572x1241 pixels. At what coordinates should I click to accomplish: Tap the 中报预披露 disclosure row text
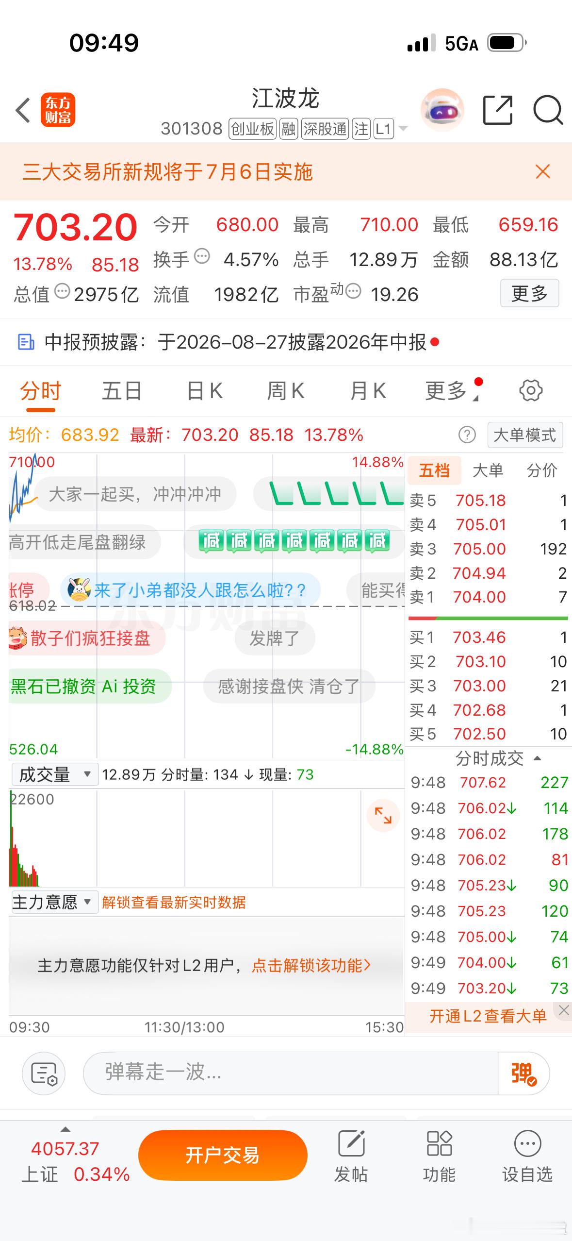click(235, 342)
